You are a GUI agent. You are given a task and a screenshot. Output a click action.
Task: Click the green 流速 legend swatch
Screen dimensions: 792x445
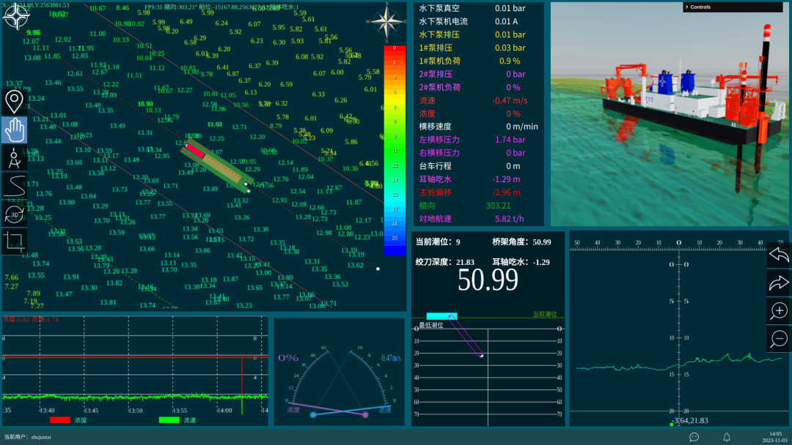(x=169, y=420)
